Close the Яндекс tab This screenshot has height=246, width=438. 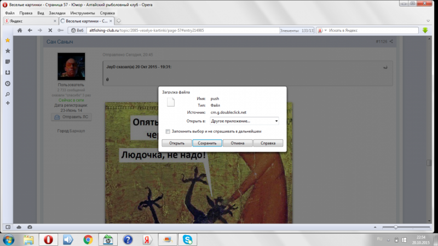pos(55,21)
